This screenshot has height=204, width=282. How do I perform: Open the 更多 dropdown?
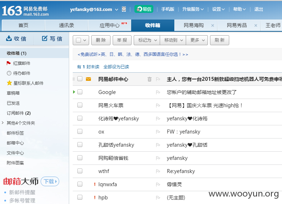click(x=197, y=40)
